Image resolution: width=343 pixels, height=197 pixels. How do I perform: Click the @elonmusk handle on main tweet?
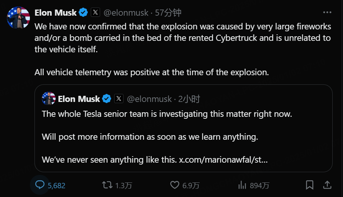pos(126,13)
